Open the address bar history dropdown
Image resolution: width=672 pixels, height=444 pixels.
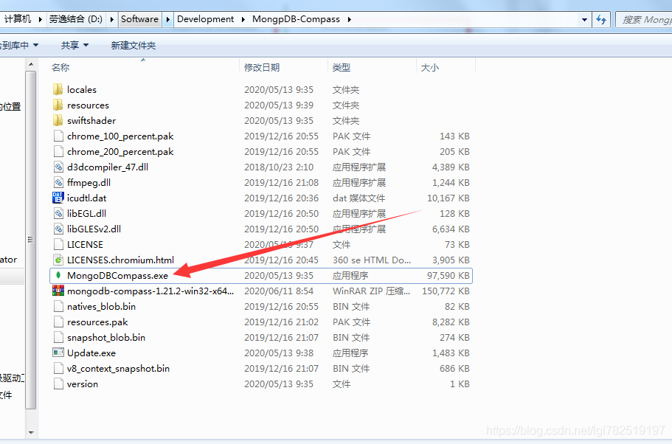584,19
